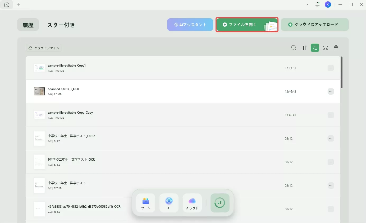Open the sort order icon

click(304, 48)
